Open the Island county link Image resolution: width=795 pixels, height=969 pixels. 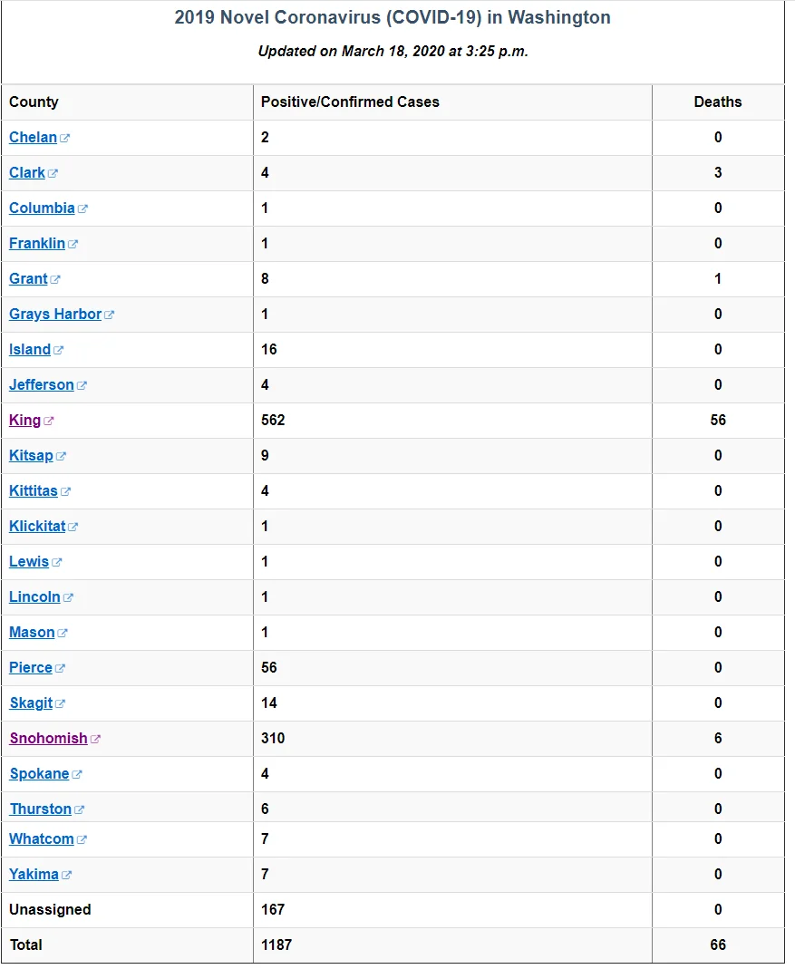[x=30, y=350]
